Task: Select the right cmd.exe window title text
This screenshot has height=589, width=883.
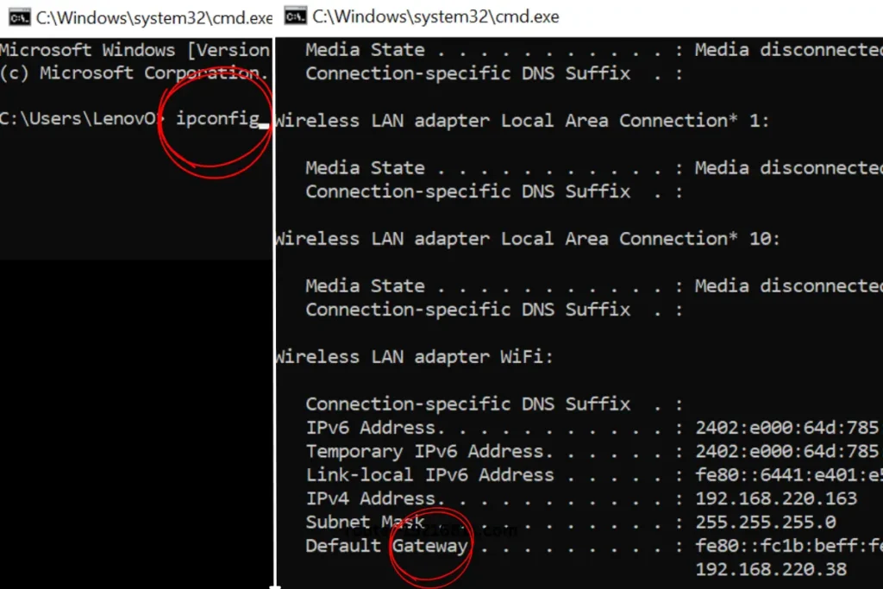Action: click(x=435, y=16)
